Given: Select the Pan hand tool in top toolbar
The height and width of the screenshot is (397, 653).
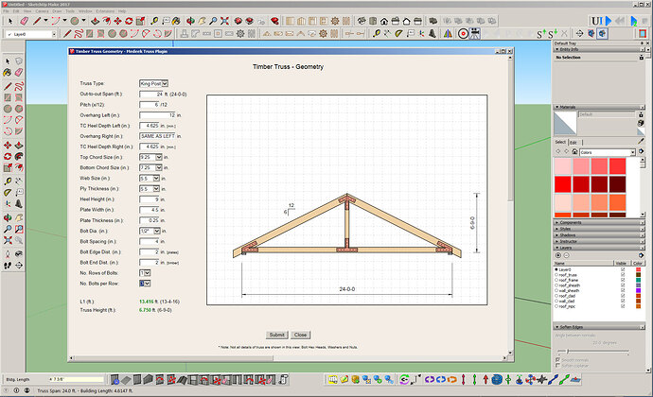Looking at the screenshot, I should [x=202, y=21].
